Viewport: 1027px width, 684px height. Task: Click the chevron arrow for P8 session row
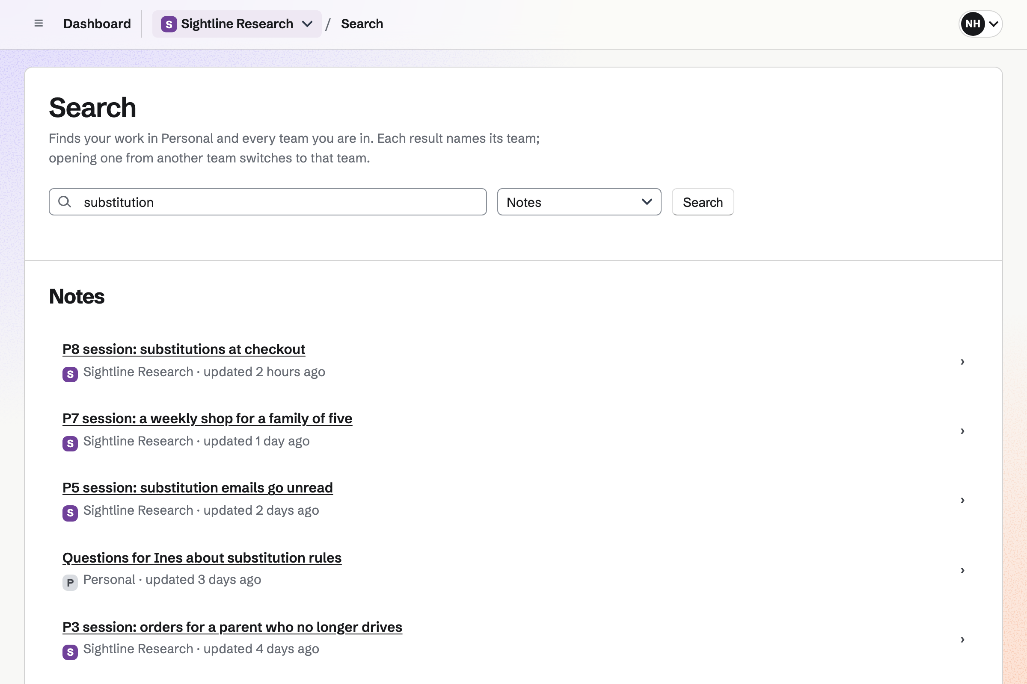pyautogui.click(x=962, y=362)
